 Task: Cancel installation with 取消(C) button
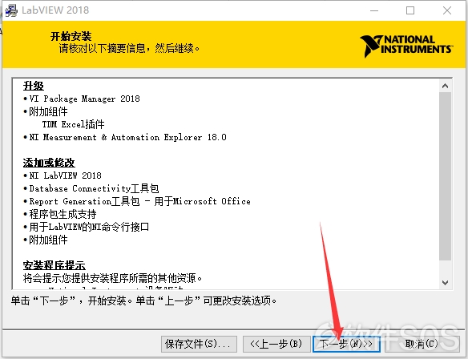click(422, 344)
